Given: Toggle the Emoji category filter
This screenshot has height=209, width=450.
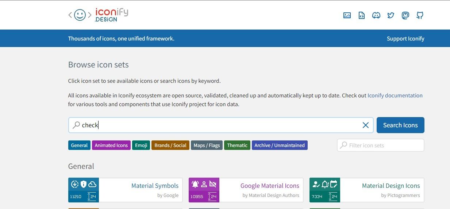Looking at the screenshot, I should [x=141, y=145].
